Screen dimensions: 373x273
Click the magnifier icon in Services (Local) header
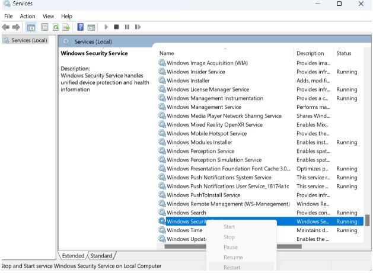(x=66, y=42)
